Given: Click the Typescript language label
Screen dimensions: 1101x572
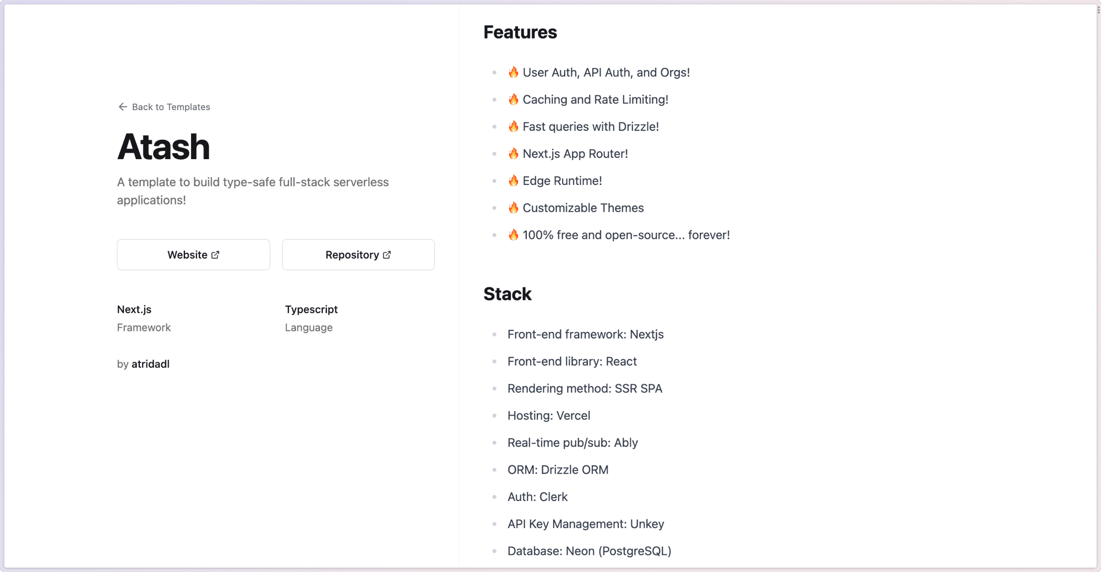Looking at the screenshot, I should (x=311, y=309).
